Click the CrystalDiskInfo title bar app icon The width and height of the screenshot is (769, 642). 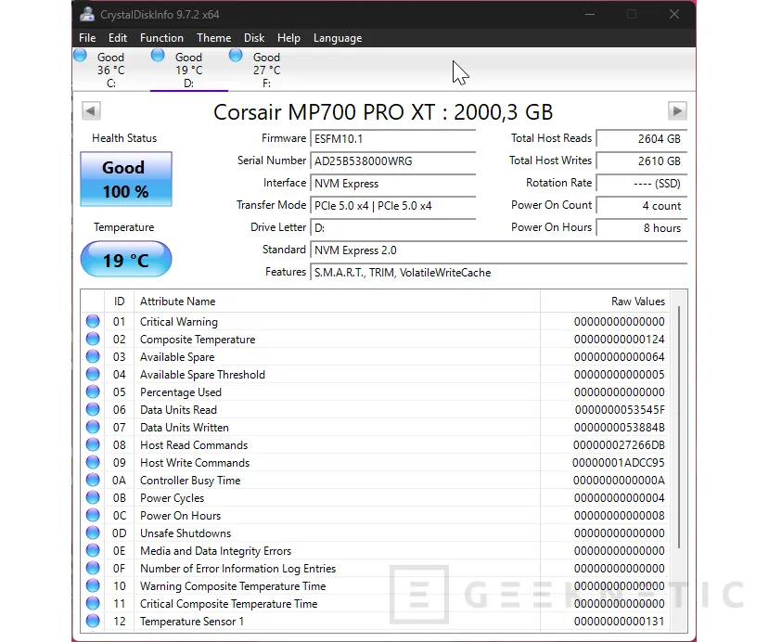tap(87, 14)
